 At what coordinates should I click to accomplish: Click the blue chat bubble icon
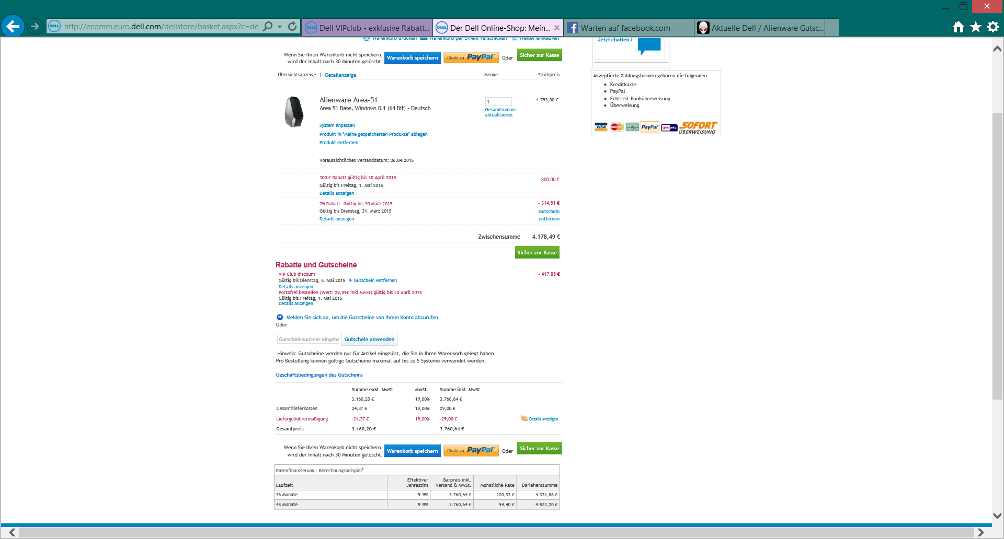click(x=649, y=46)
